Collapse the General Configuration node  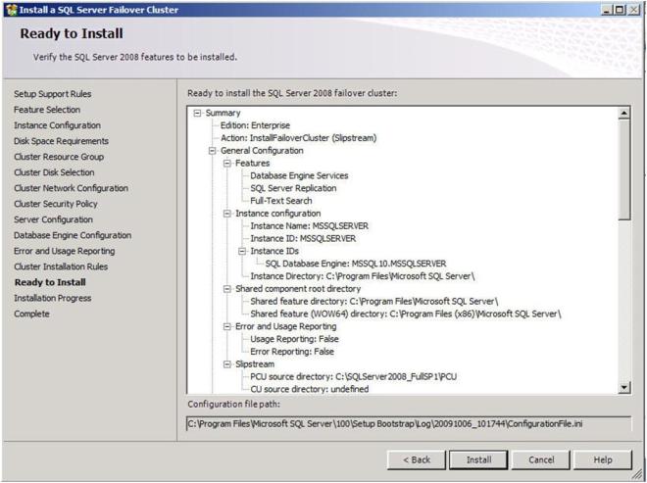click(x=212, y=151)
